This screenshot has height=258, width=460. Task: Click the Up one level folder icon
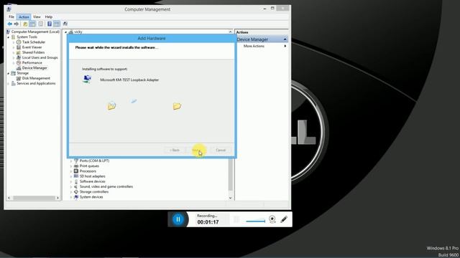coord(25,24)
